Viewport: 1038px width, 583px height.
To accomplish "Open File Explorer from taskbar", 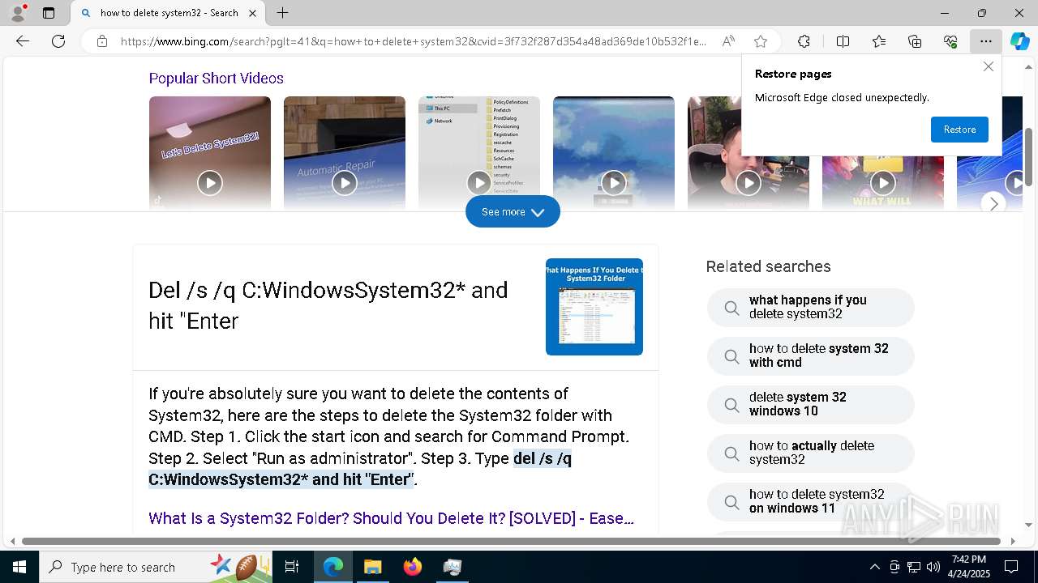I will click(373, 567).
